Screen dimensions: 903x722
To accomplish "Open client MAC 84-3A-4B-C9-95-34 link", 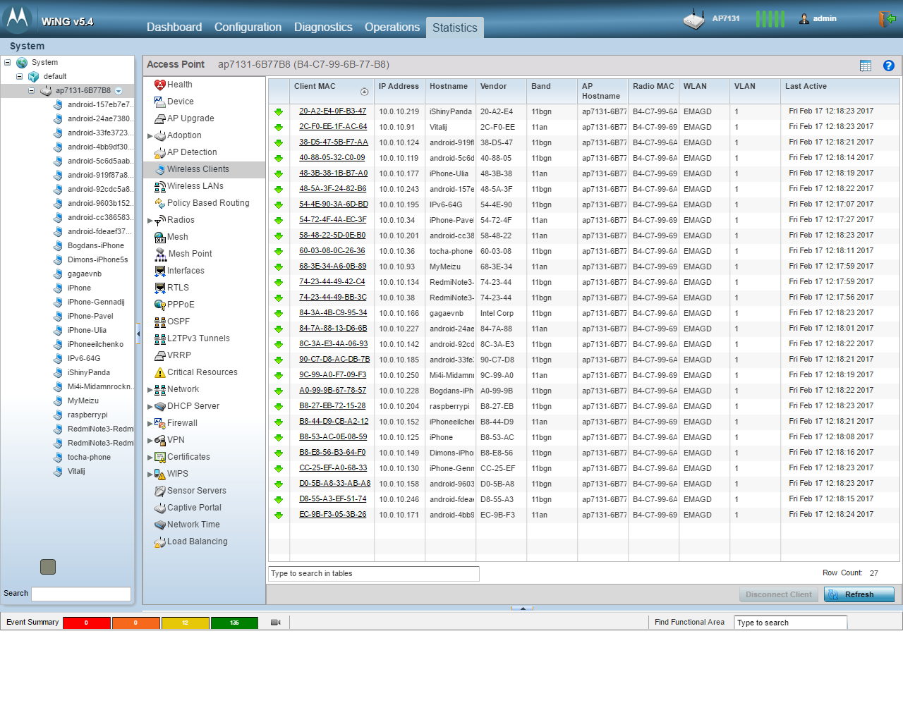I will [333, 313].
